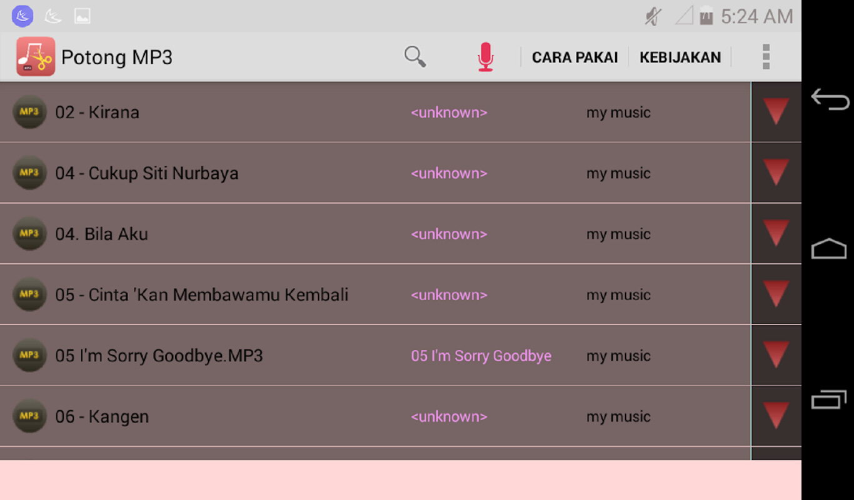The image size is (854, 500).
Task: Open the CARA PAKAI menu item
Action: 575,57
